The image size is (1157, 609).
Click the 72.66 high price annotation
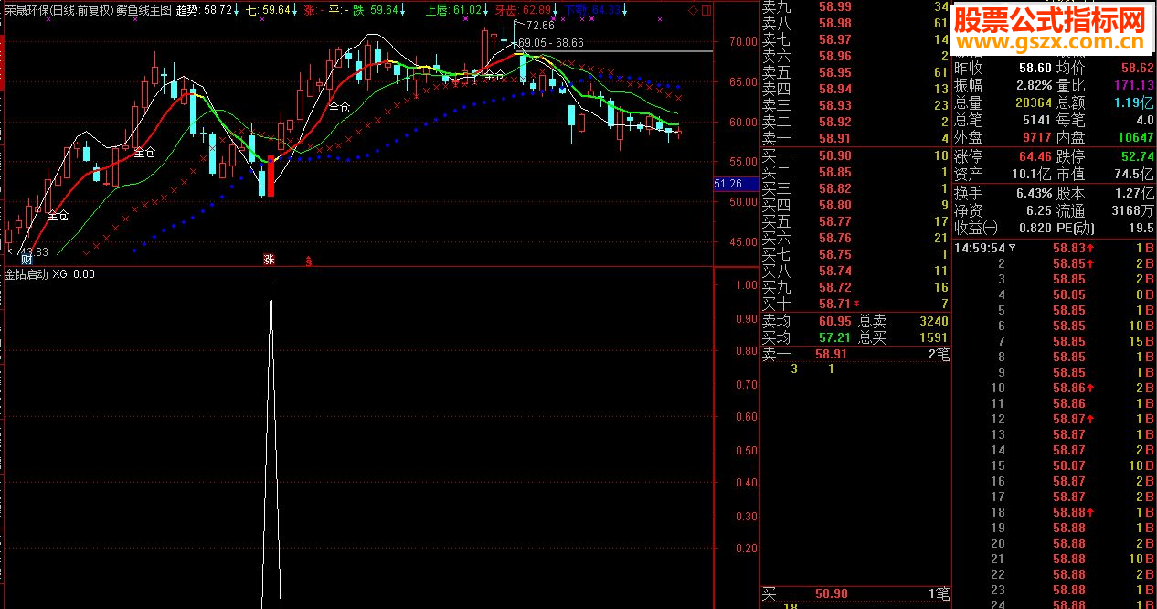[x=540, y=26]
